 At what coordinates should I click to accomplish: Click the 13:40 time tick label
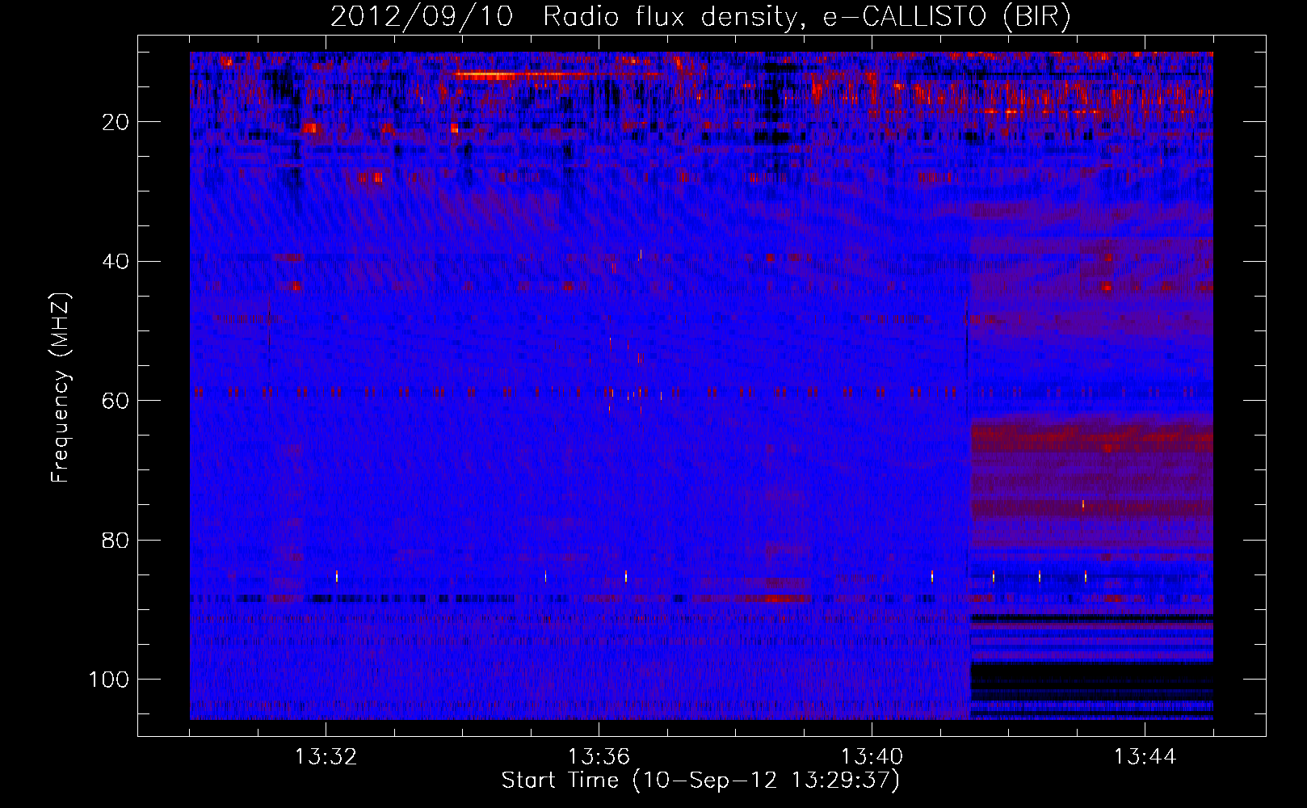[x=872, y=757]
